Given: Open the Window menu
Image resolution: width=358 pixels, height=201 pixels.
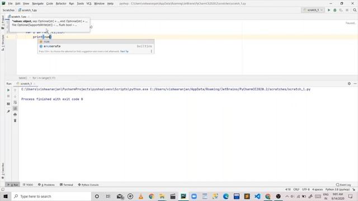Looking at the screenshot, I should click(x=99, y=3).
